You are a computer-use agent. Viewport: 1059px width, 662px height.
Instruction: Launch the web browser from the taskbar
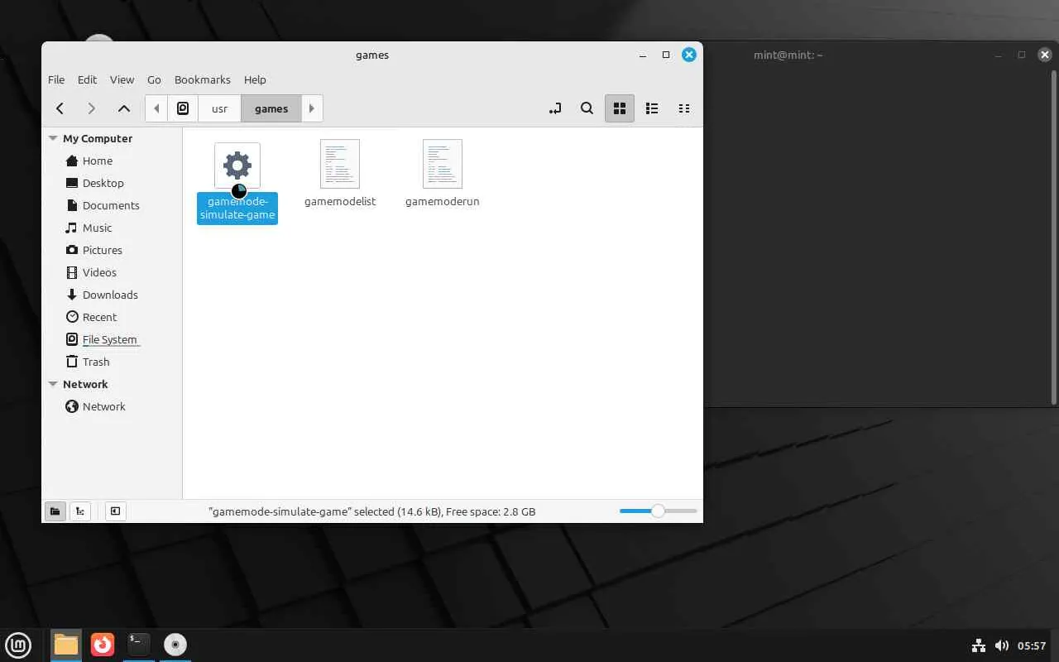(103, 645)
